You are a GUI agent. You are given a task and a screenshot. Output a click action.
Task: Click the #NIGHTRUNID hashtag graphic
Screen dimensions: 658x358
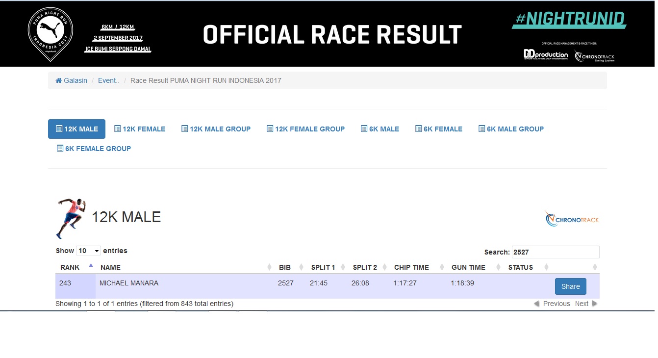569,20
